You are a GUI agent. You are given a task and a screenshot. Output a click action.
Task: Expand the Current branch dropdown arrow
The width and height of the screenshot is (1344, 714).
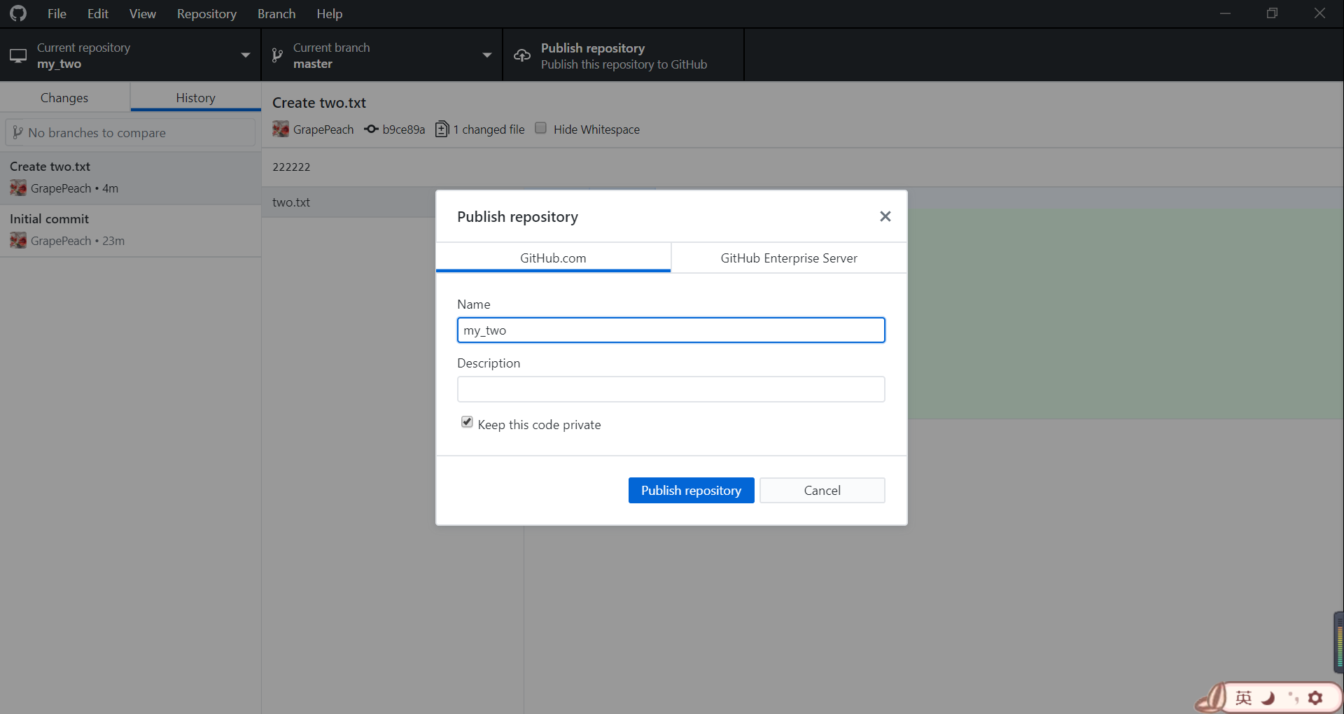[x=486, y=55]
